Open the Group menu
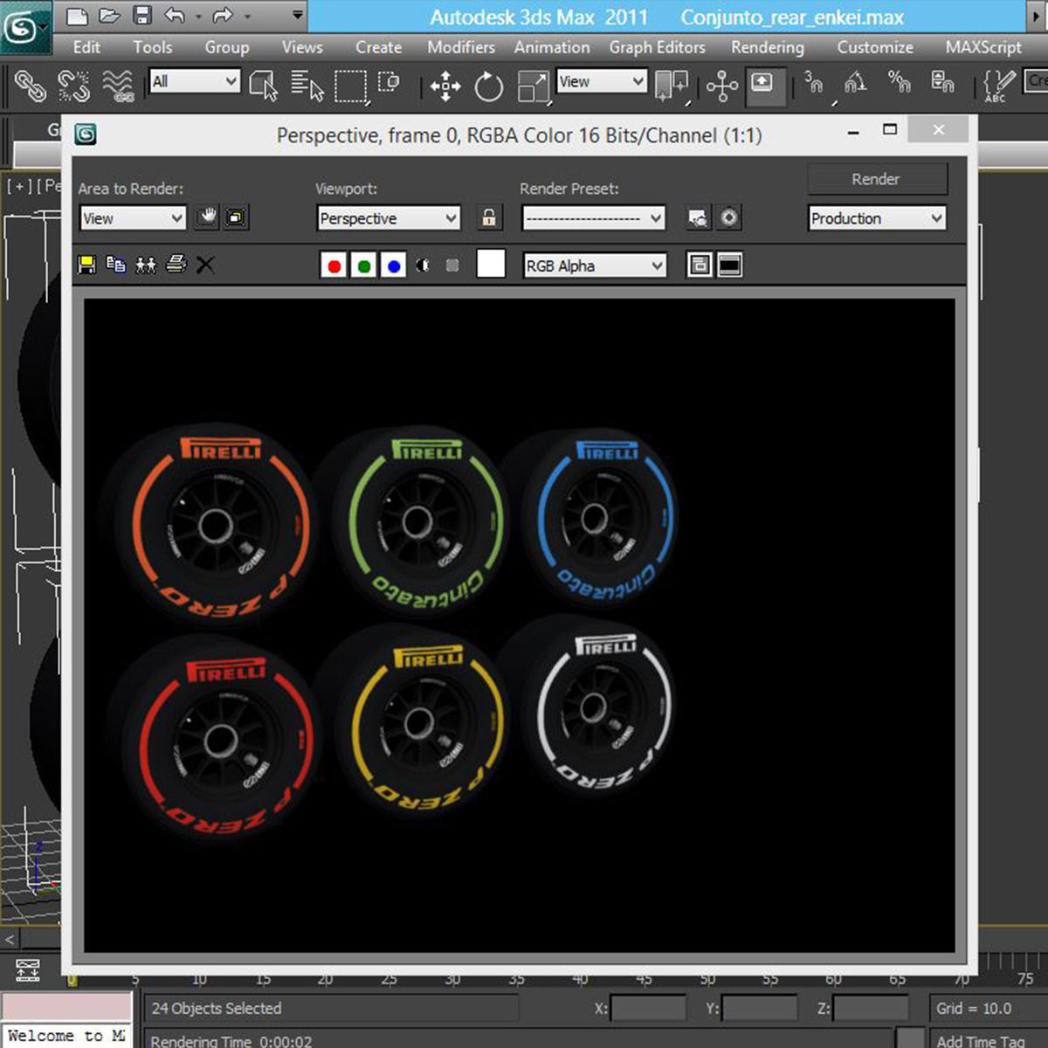1048x1048 pixels. [x=226, y=47]
